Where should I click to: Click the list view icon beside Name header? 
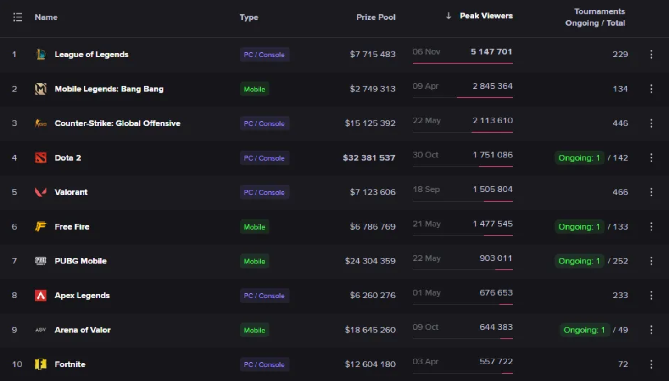tap(18, 17)
